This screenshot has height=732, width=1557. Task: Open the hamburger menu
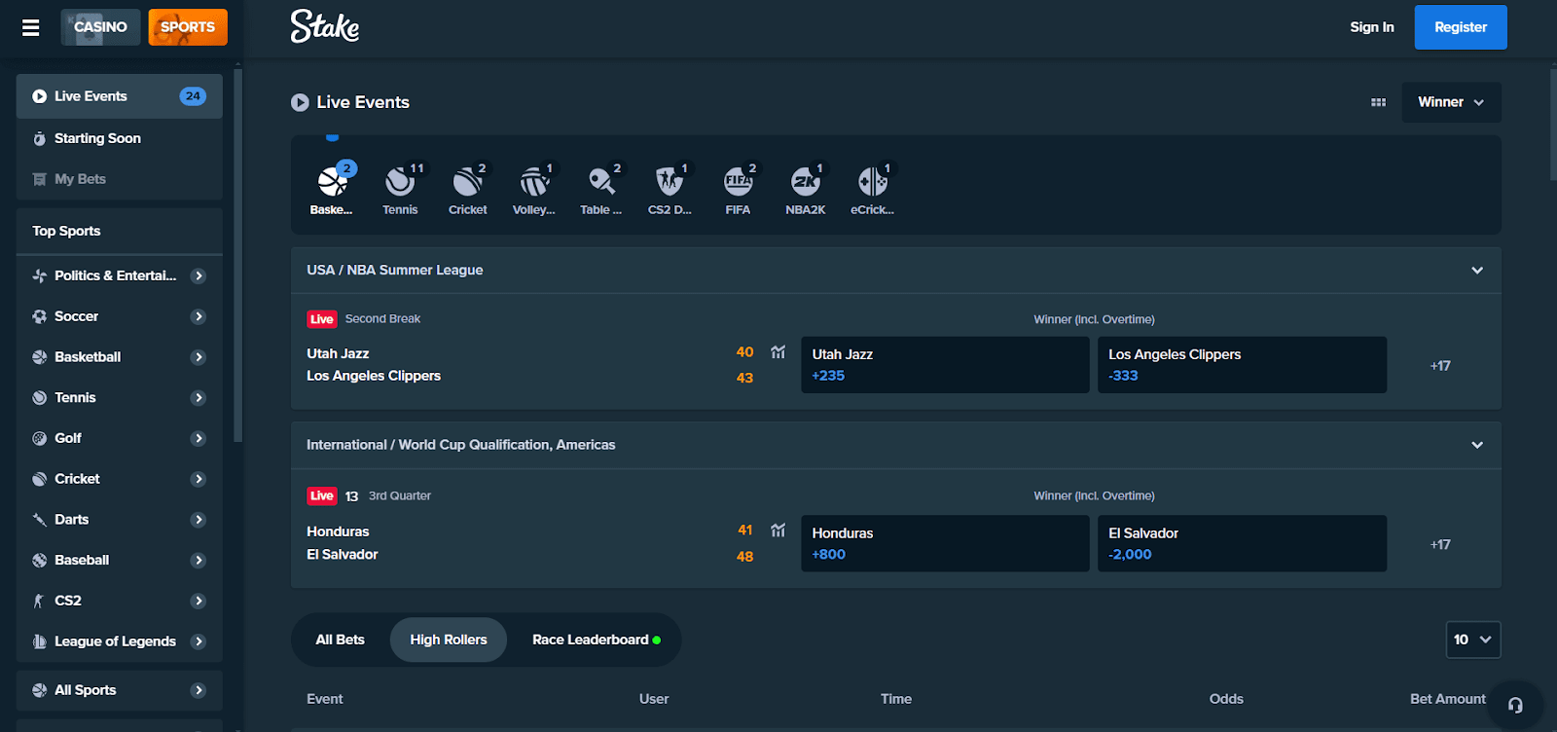click(31, 27)
